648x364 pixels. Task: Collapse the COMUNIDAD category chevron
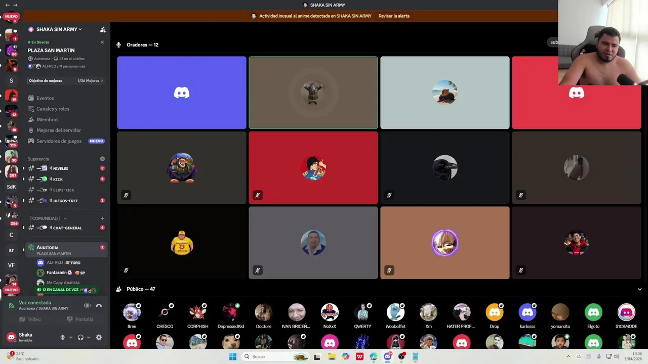click(65, 218)
